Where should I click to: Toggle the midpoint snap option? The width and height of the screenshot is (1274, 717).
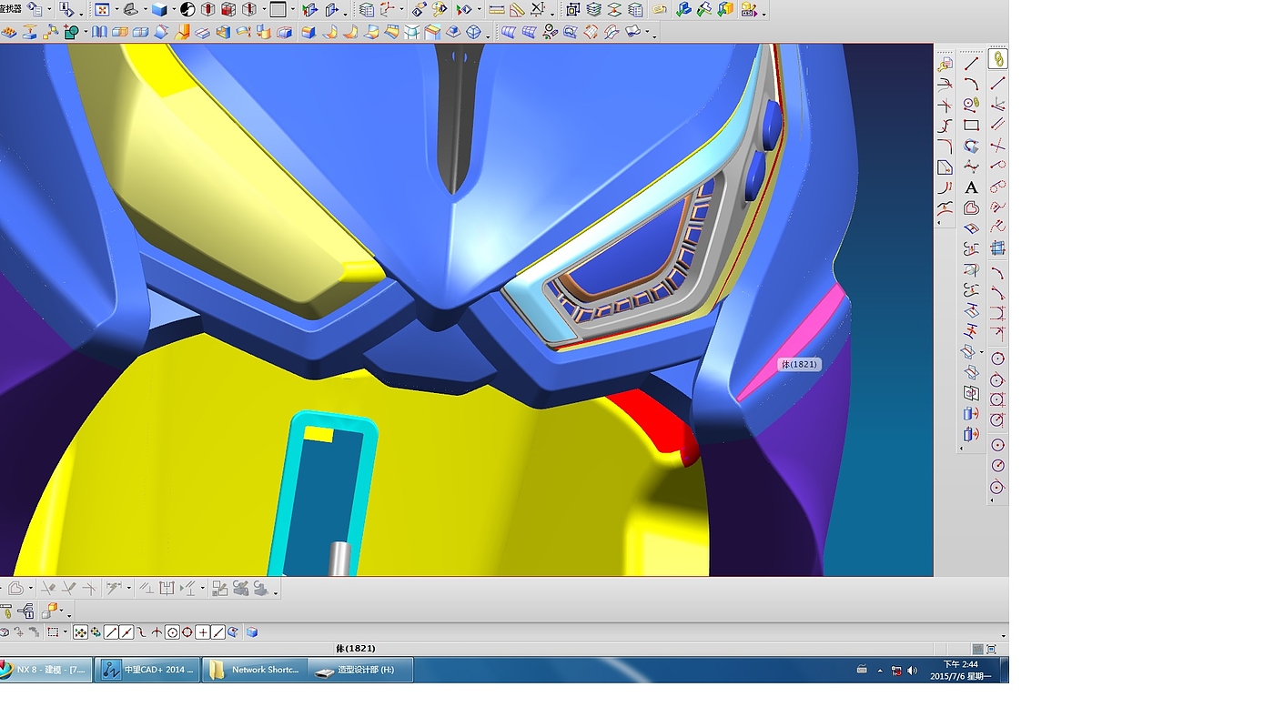126,632
